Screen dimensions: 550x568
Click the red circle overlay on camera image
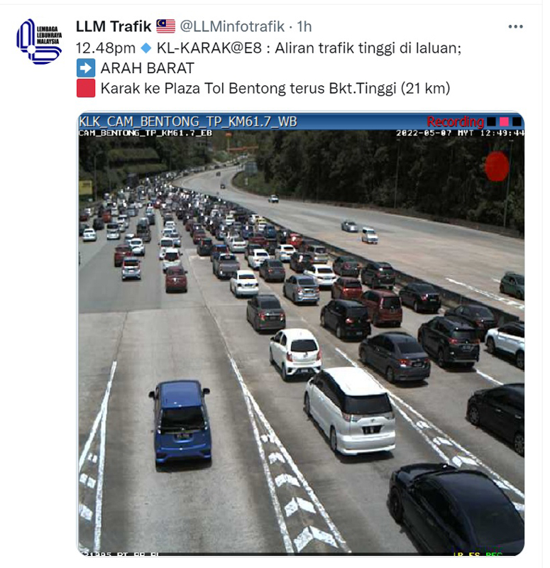point(497,166)
